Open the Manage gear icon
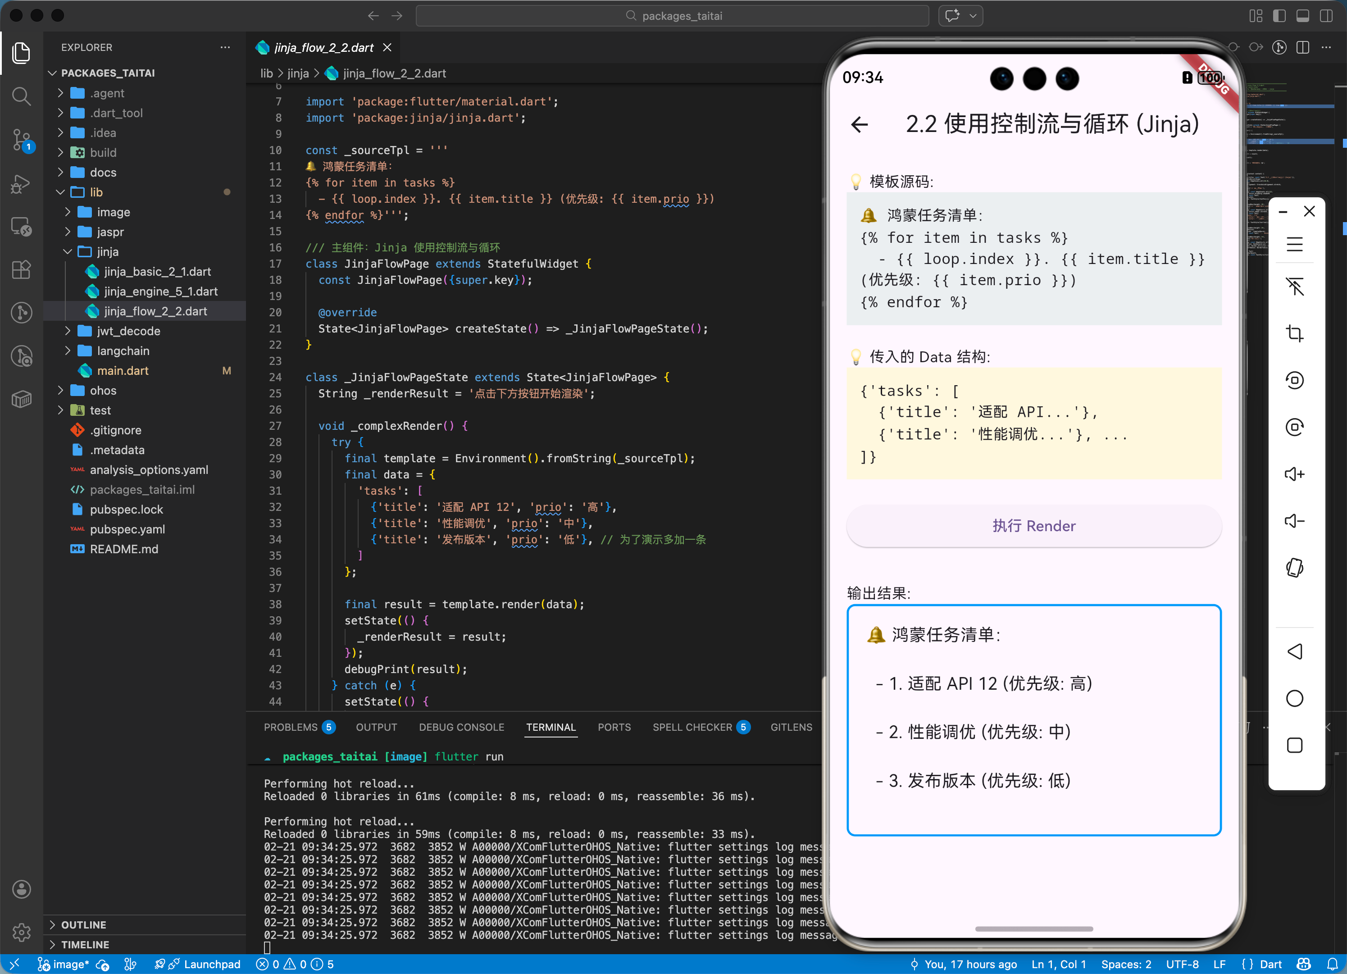 click(21, 933)
